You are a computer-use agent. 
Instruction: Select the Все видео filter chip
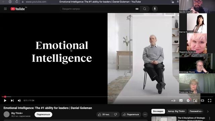click(x=158, y=111)
